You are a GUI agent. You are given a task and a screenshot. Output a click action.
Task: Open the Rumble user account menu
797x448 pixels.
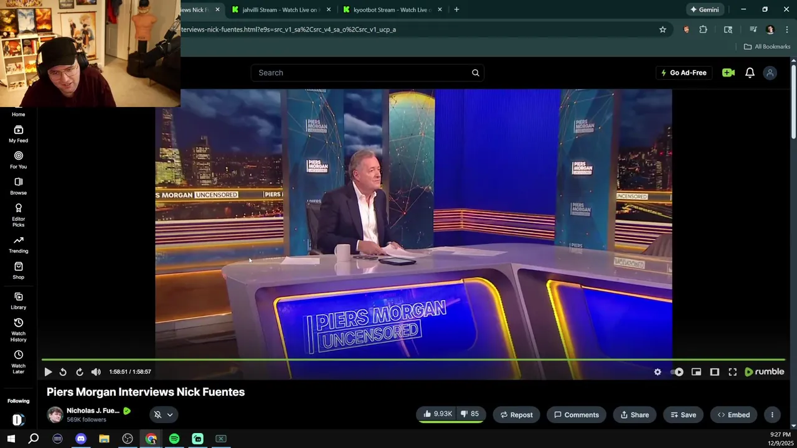(x=770, y=73)
